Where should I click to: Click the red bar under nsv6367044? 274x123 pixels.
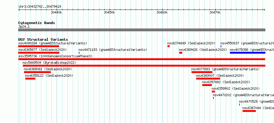[249, 111]
